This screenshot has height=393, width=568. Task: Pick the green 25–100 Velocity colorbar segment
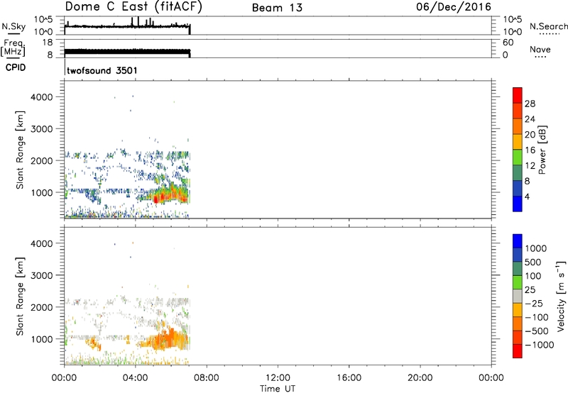point(518,282)
